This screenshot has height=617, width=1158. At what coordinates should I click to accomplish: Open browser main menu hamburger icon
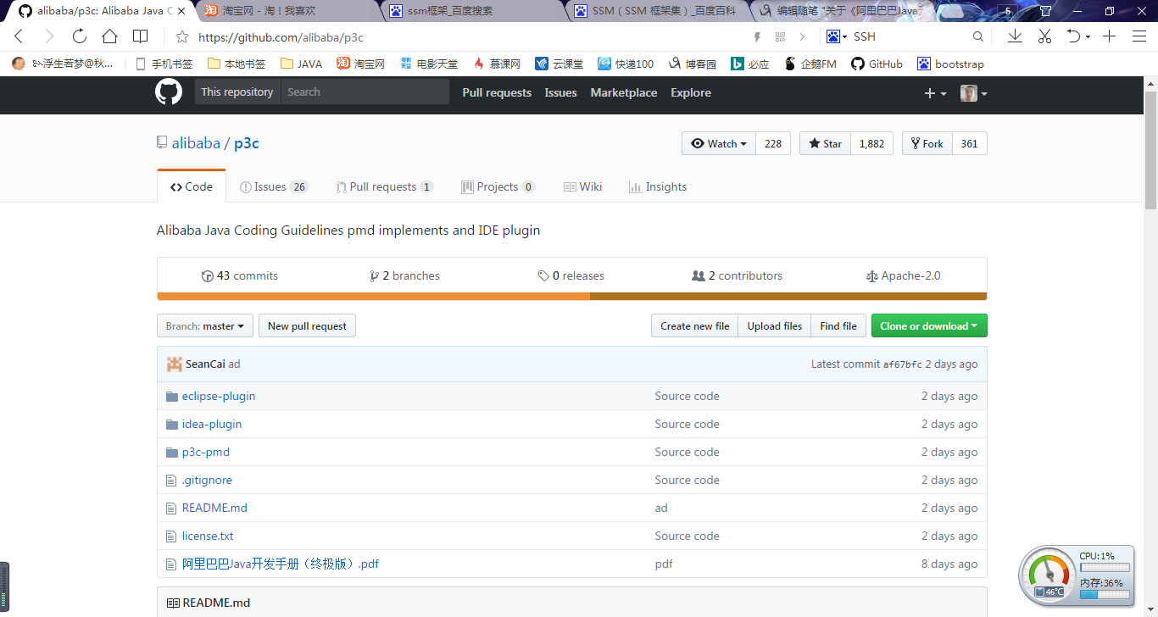pyautogui.click(x=1138, y=36)
